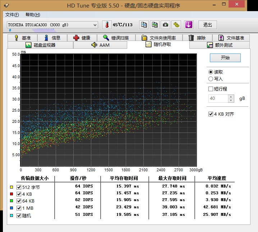
Task: Click the lightbulb icon of the 基准 tab
Action: [16, 38]
